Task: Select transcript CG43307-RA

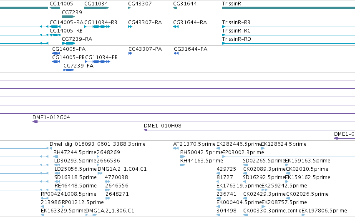Action: [145, 22]
